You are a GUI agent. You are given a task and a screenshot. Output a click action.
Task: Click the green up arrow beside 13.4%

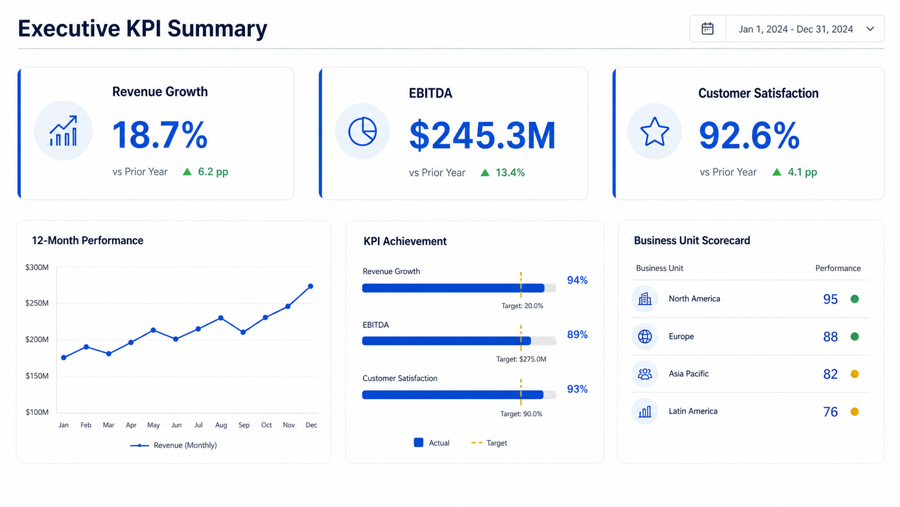point(485,172)
